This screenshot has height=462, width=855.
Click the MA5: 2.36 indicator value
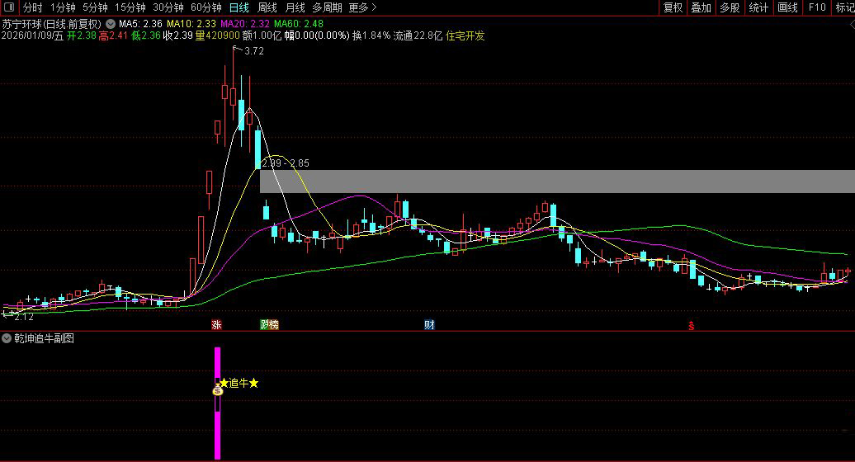[140, 24]
